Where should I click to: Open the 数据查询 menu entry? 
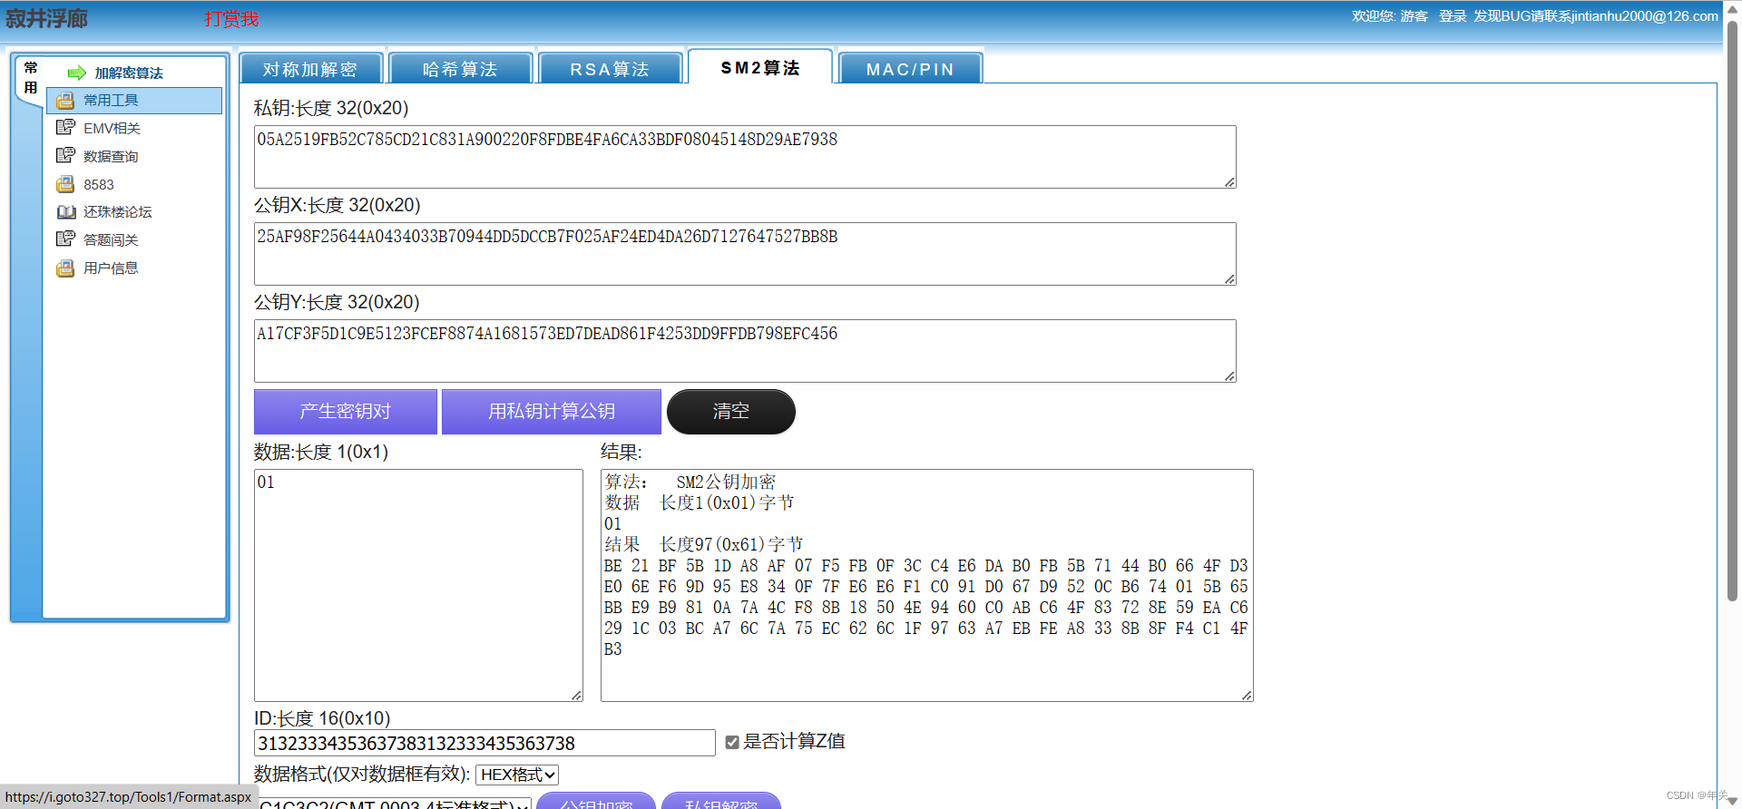[x=111, y=157]
